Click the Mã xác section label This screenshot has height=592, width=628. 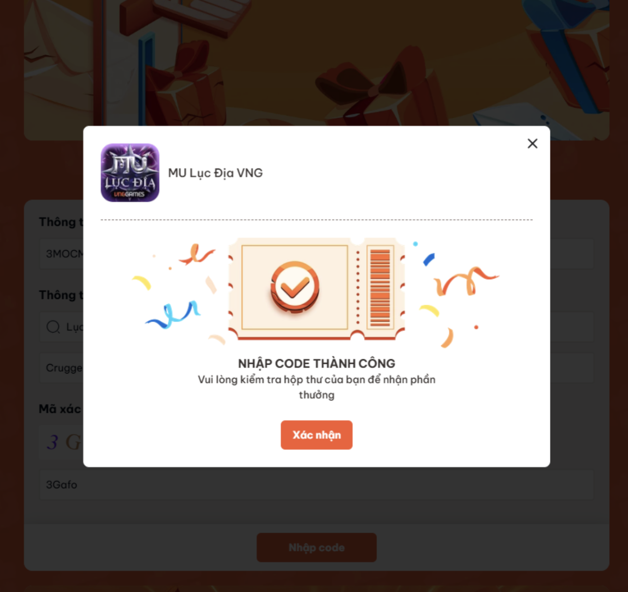[60, 408]
